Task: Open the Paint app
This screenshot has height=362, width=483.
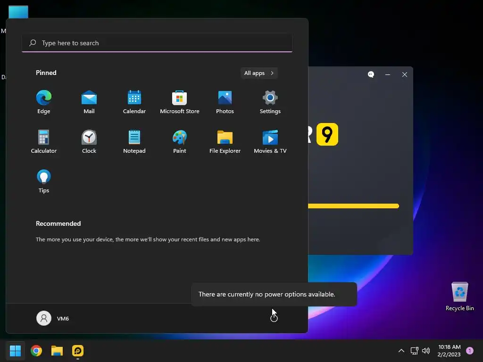Action: coord(180,142)
